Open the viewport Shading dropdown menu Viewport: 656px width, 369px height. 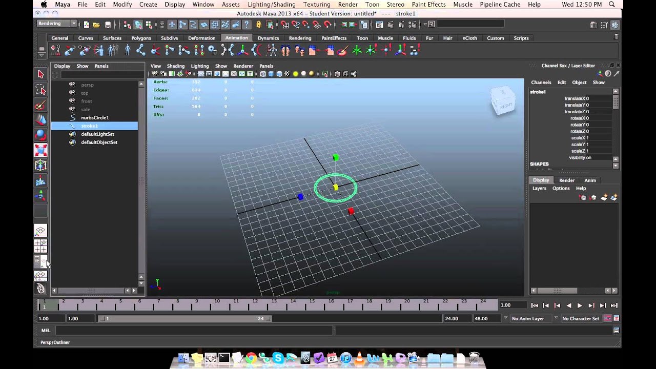(x=176, y=66)
